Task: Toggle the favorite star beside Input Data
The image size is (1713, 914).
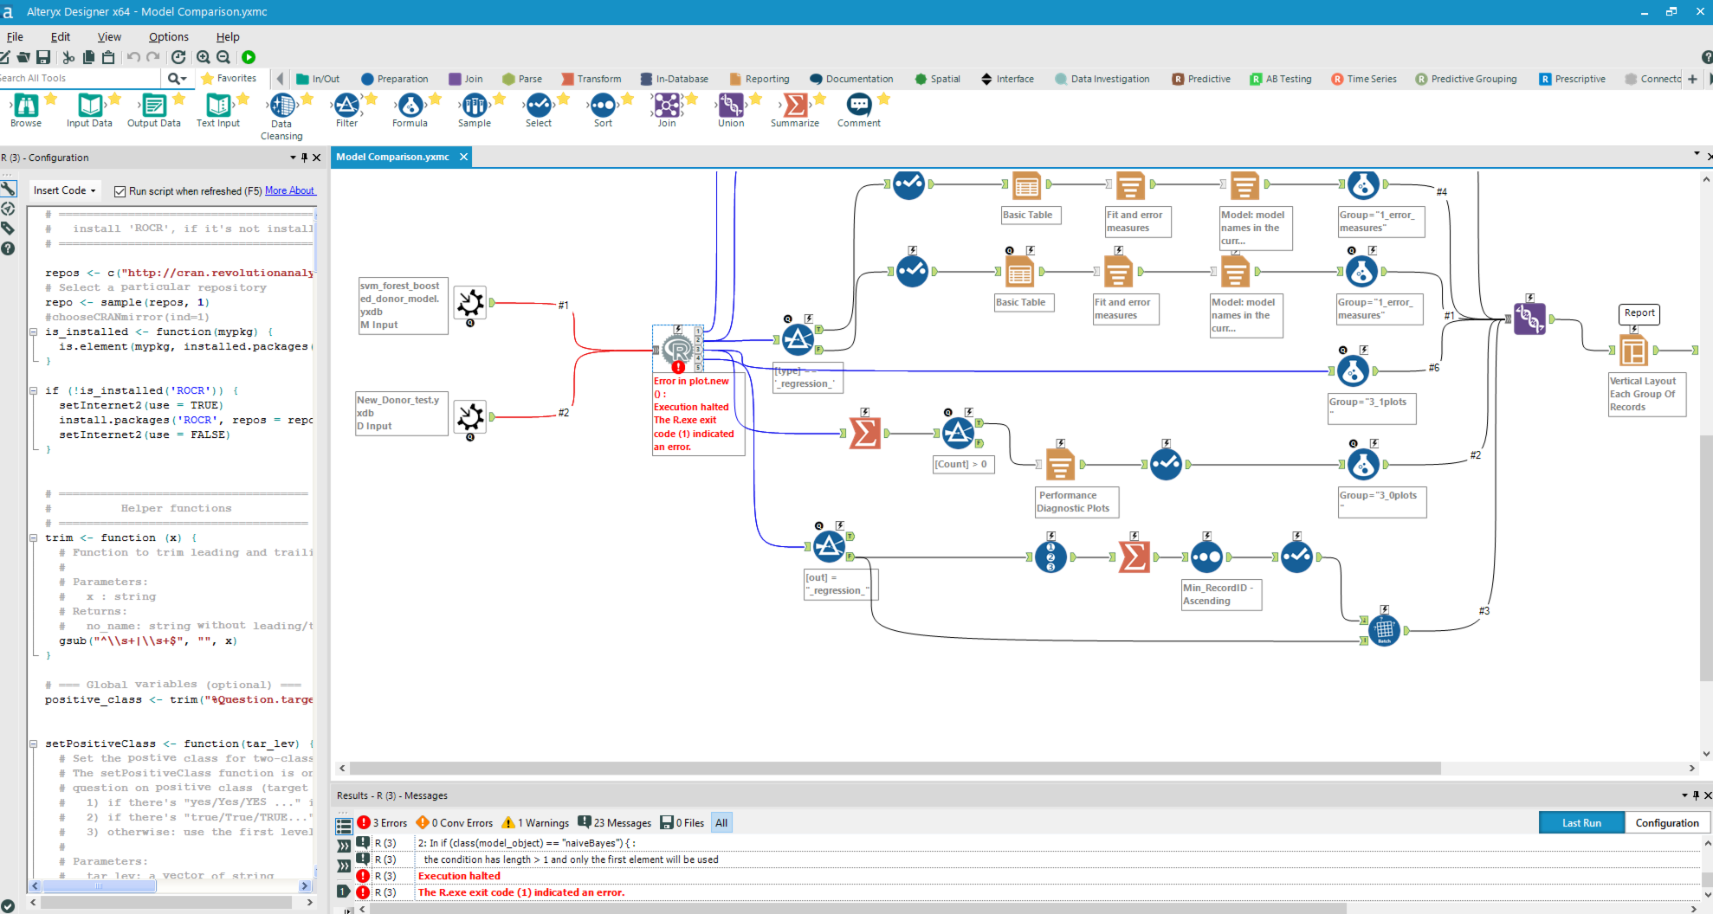Action: 114,99
